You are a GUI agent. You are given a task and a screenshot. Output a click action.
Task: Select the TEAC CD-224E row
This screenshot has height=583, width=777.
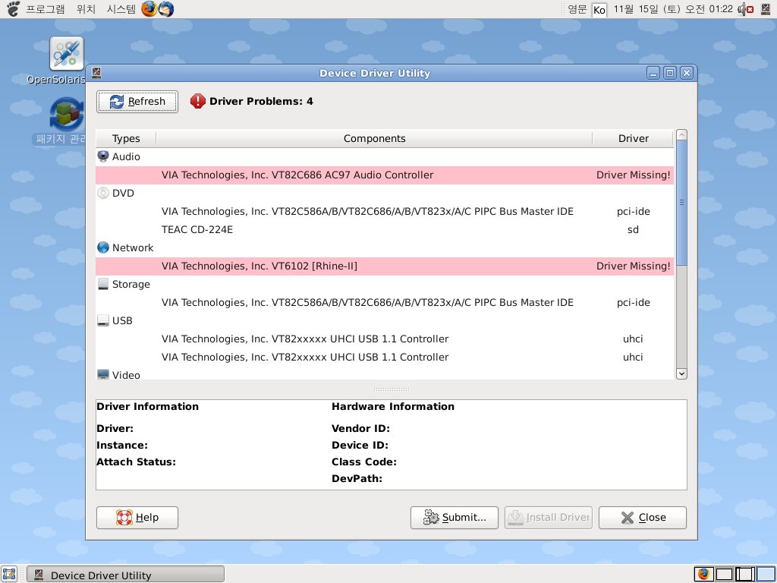385,229
